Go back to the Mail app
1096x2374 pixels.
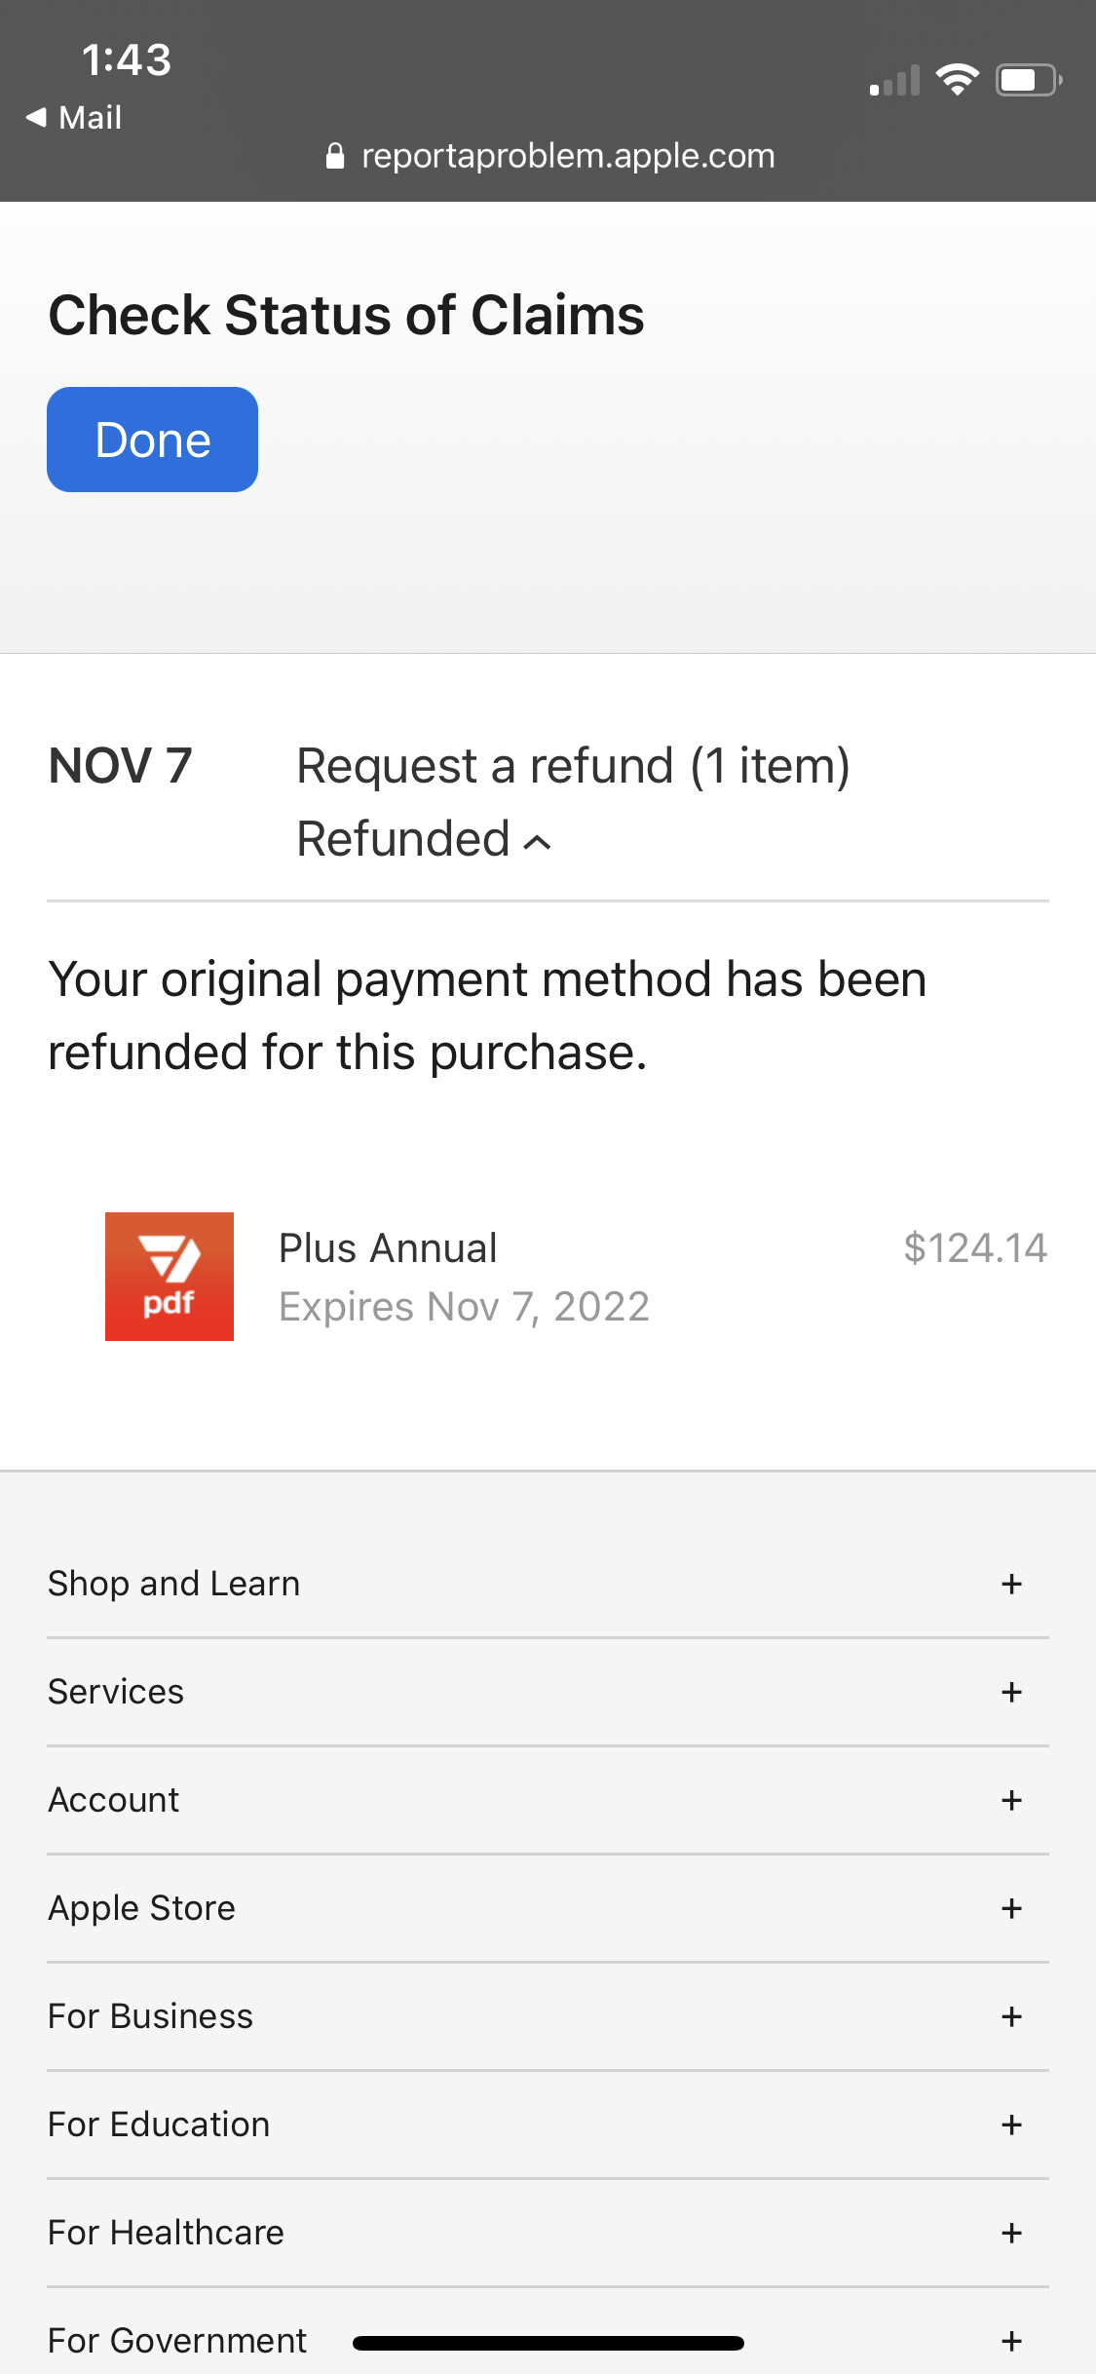(74, 117)
